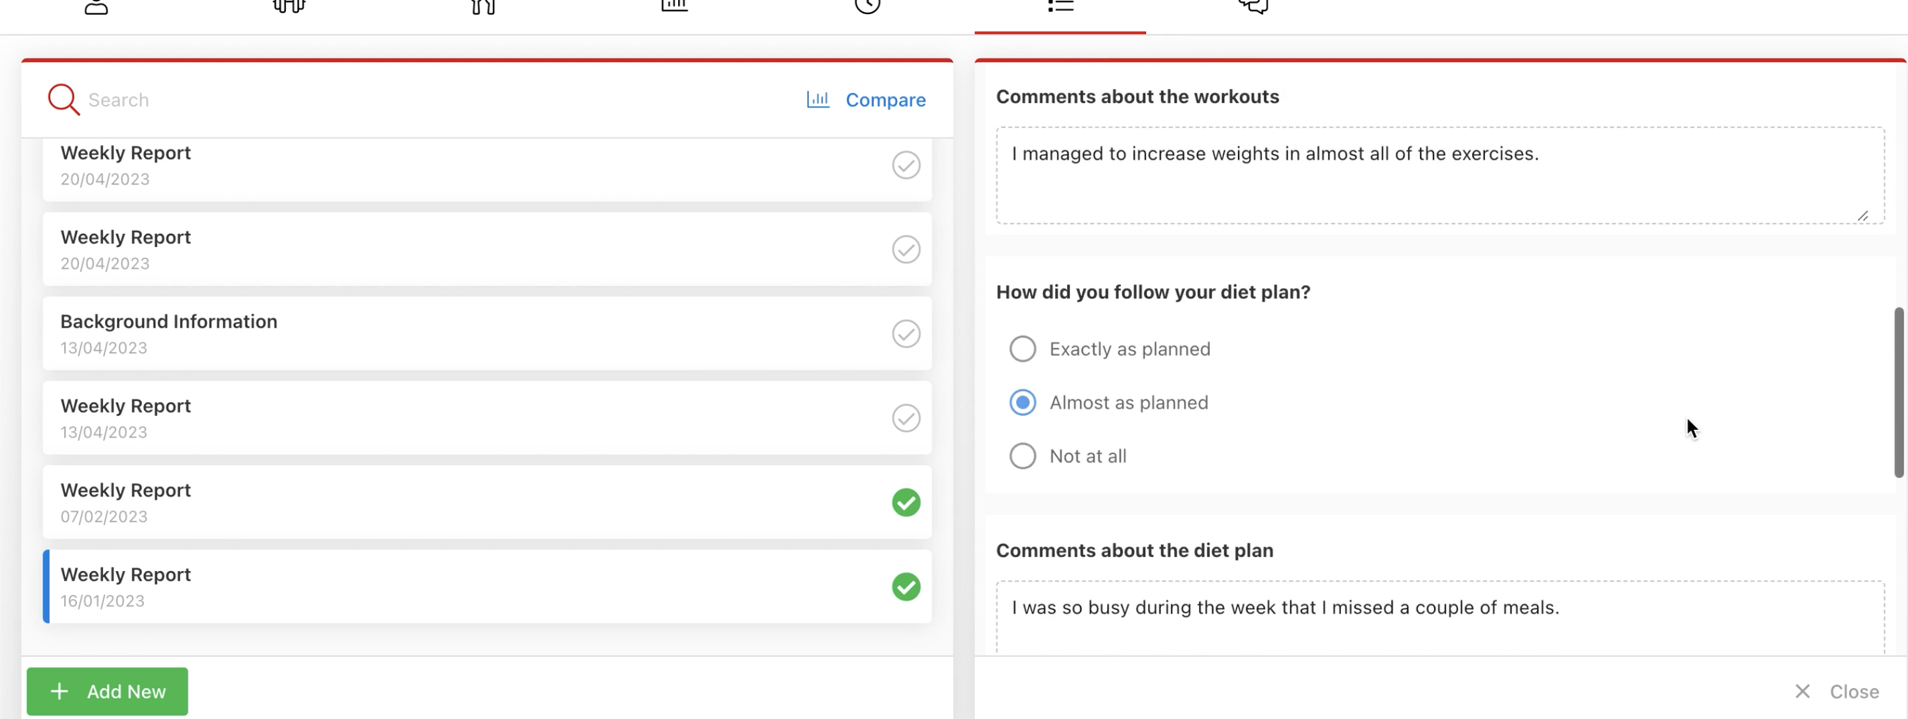Open the fork and knife diet tab
The height and width of the screenshot is (719, 1908).
point(482,7)
